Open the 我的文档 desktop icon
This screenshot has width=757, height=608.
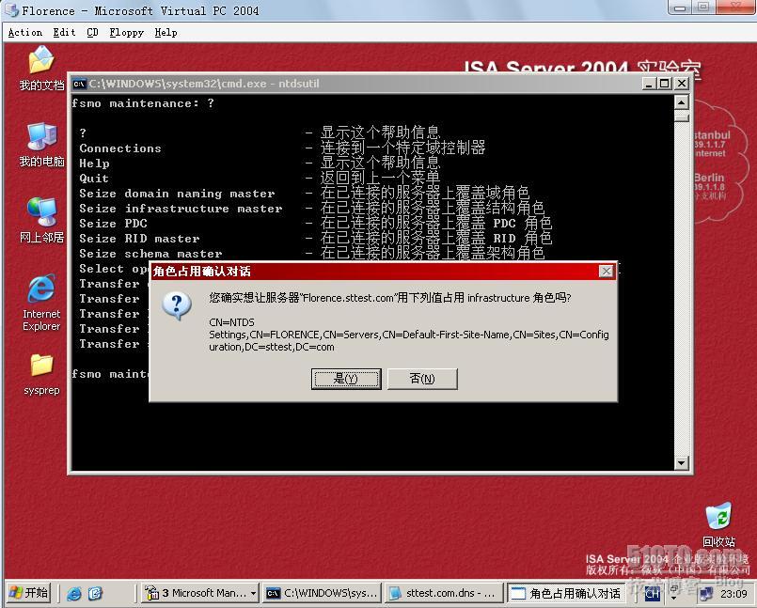point(41,68)
